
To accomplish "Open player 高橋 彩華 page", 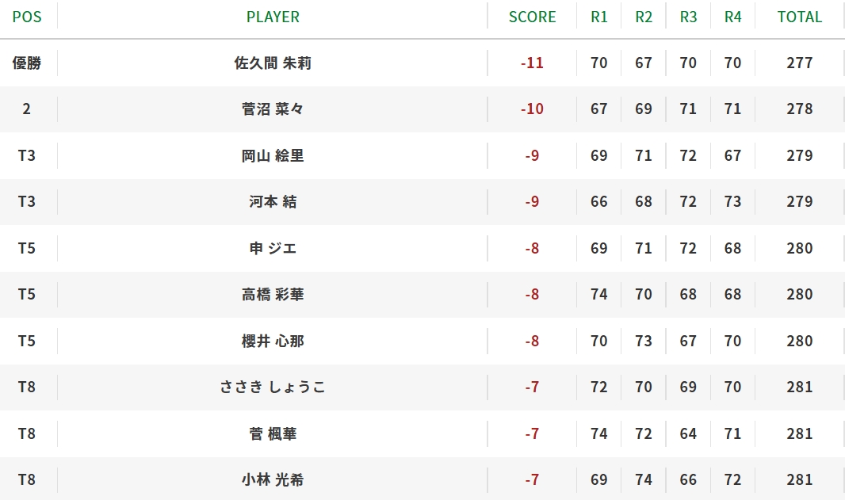I will (273, 294).
